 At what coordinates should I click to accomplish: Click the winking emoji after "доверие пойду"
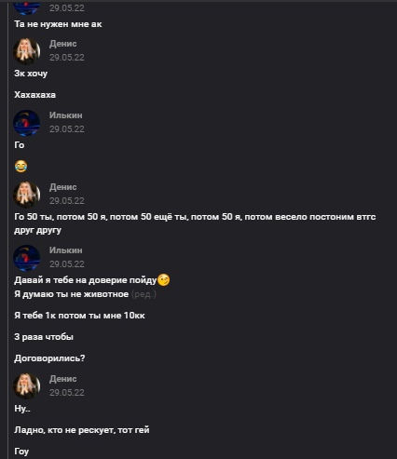[x=164, y=280]
